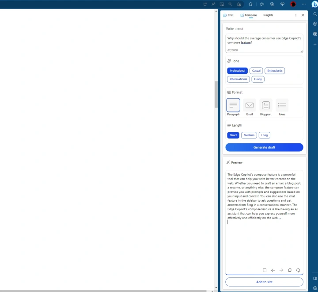Regenerate the draft in the preview

[298, 270]
